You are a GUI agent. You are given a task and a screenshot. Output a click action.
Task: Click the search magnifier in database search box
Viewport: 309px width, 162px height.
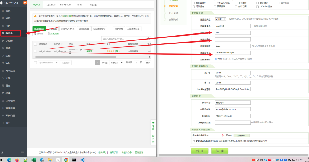[148, 39]
